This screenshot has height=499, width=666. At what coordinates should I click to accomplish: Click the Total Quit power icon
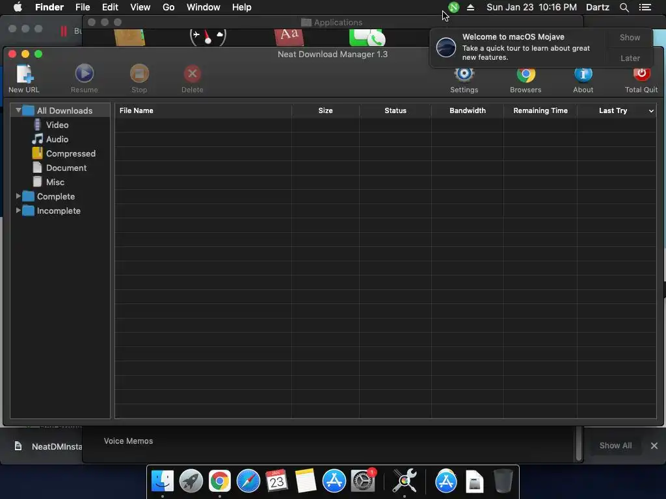(x=641, y=75)
